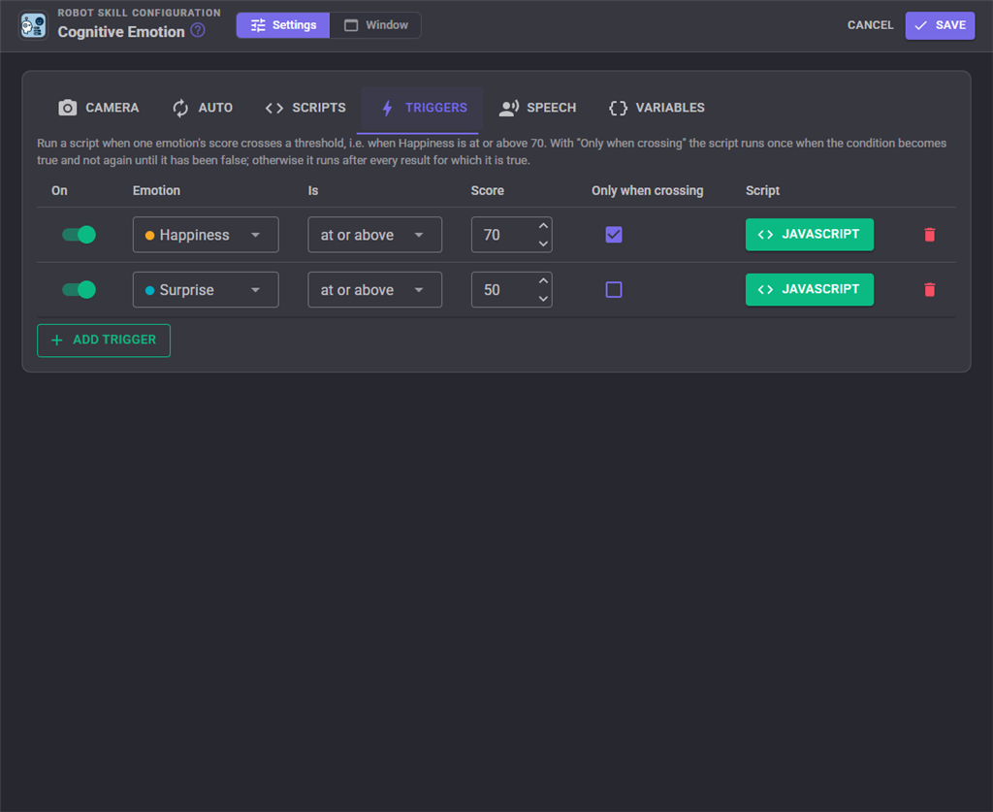Open the Auto tab
The height and width of the screenshot is (812, 993).
tap(203, 109)
